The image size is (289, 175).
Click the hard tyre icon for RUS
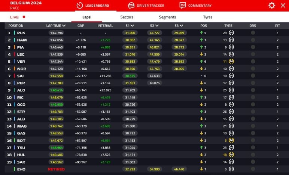tap(231, 33)
